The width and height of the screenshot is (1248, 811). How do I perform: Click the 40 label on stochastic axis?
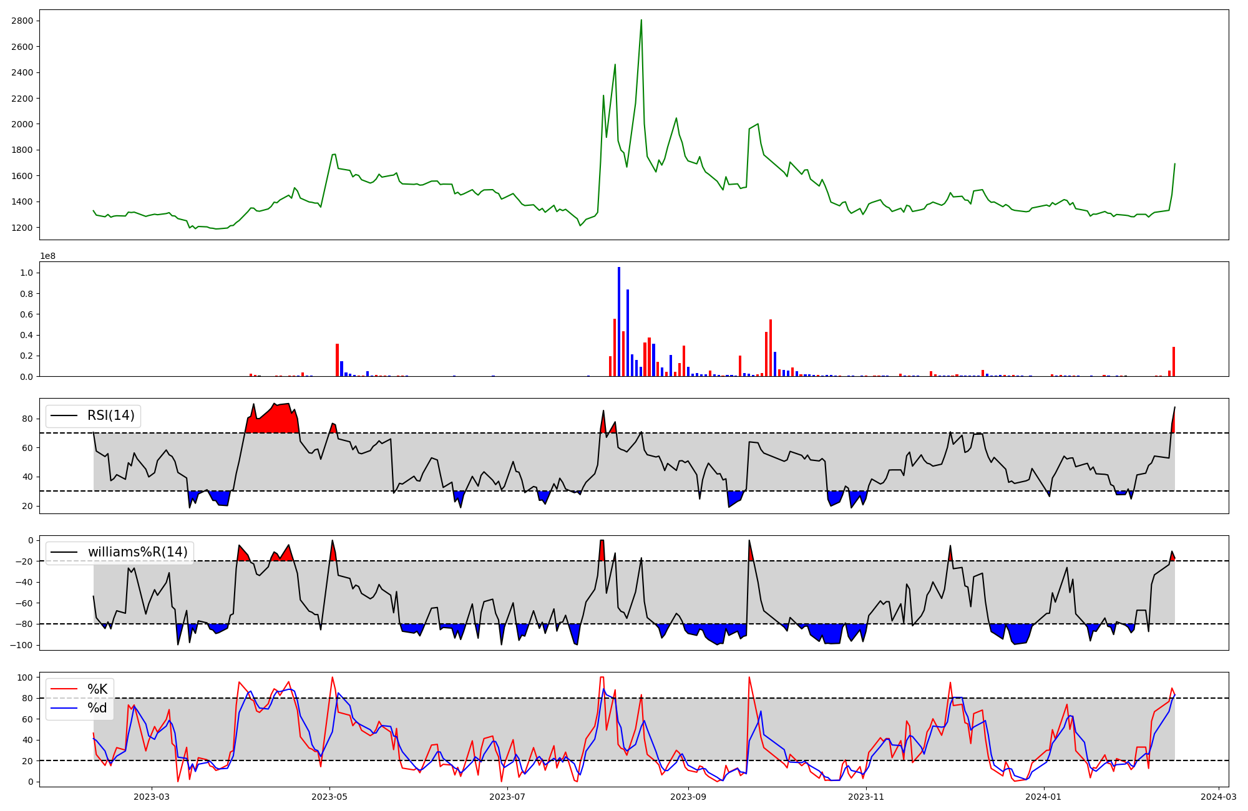[x=29, y=741]
